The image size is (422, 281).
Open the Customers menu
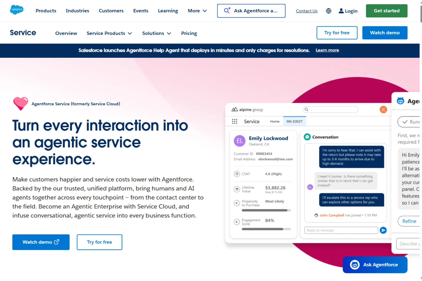(111, 11)
